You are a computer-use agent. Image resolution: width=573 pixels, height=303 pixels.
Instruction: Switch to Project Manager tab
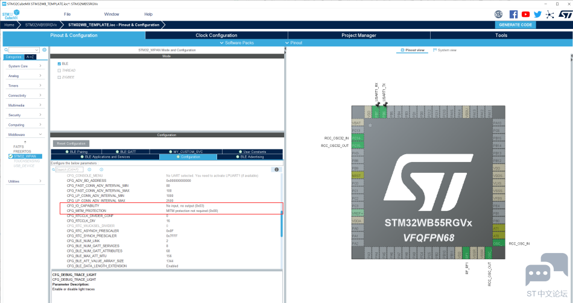359,36
